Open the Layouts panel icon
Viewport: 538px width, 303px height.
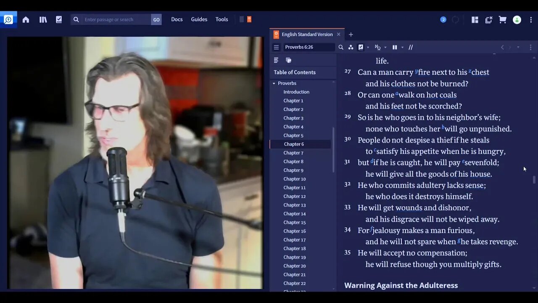(475, 19)
